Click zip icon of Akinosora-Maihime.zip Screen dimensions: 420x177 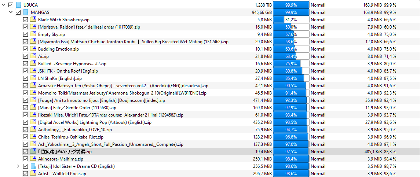(33, 159)
